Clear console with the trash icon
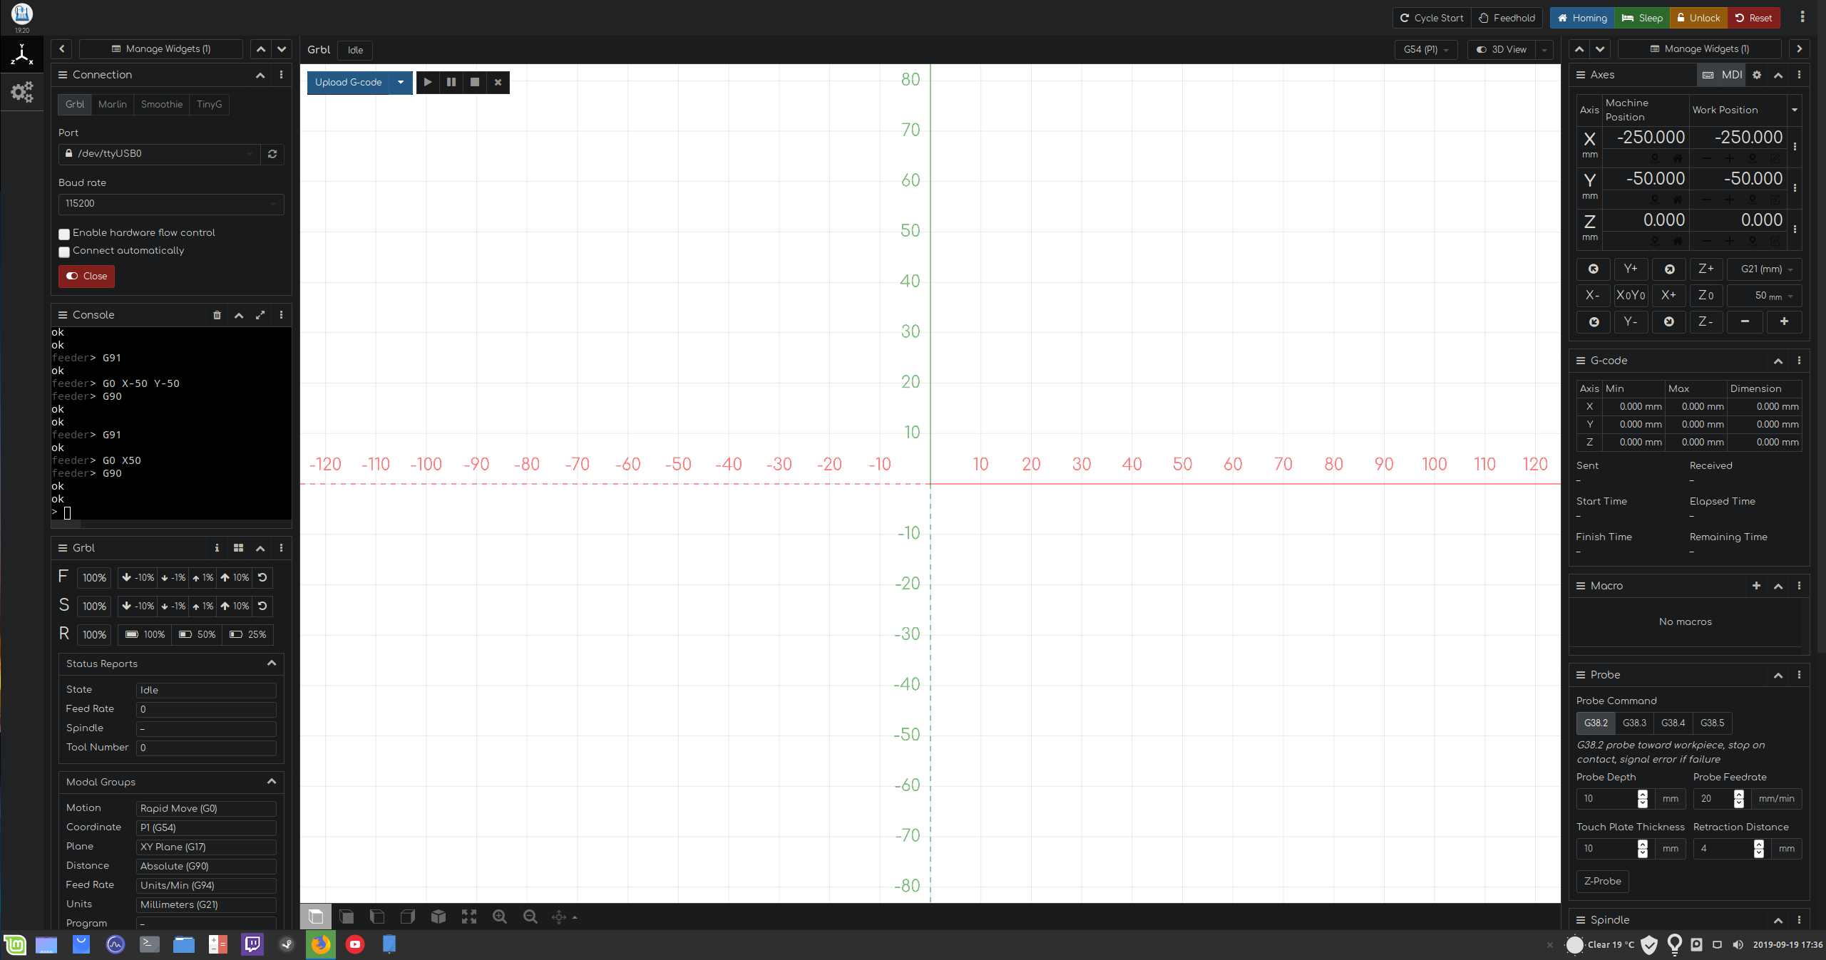This screenshot has width=1826, height=960. point(217,315)
